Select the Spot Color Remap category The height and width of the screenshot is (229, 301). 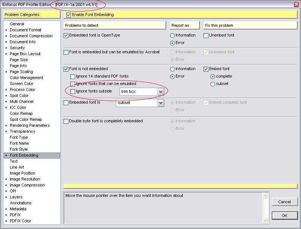coord(26,119)
